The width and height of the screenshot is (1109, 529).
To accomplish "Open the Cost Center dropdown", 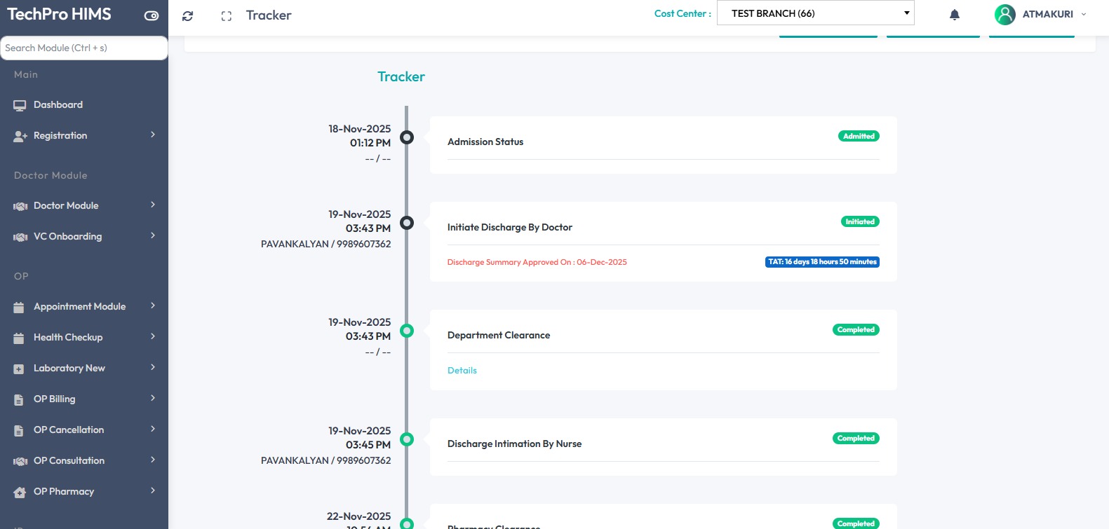I will (815, 13).
